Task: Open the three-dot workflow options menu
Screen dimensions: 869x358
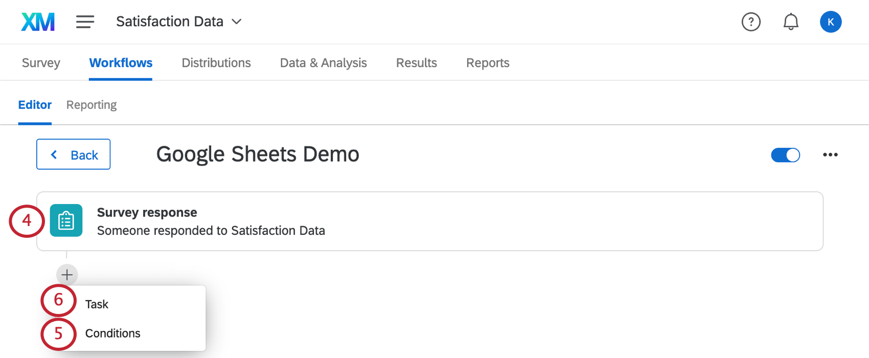Action: (x=830, y=155)
